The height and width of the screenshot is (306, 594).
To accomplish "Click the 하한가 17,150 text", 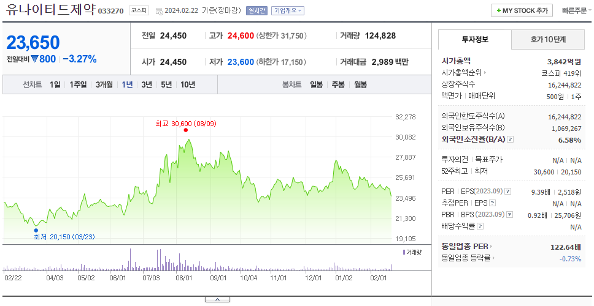I will point(282,62).
